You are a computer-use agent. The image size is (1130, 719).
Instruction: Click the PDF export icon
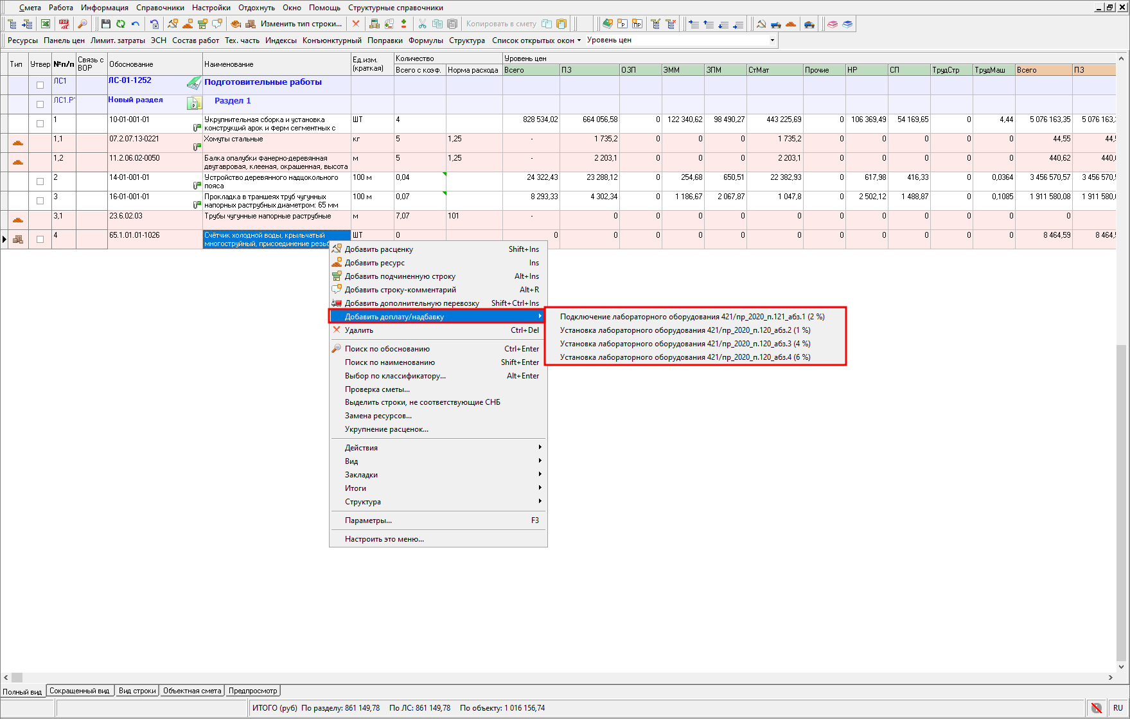[64, 24]
